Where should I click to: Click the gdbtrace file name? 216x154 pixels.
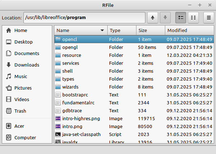72,111
